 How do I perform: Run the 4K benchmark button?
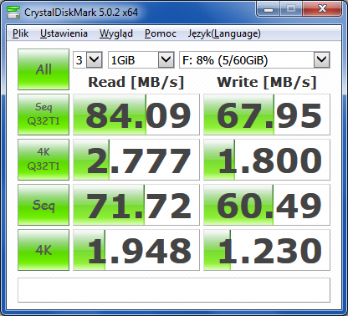(43, 250)
